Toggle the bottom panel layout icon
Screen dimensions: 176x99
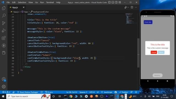(113, 2)
